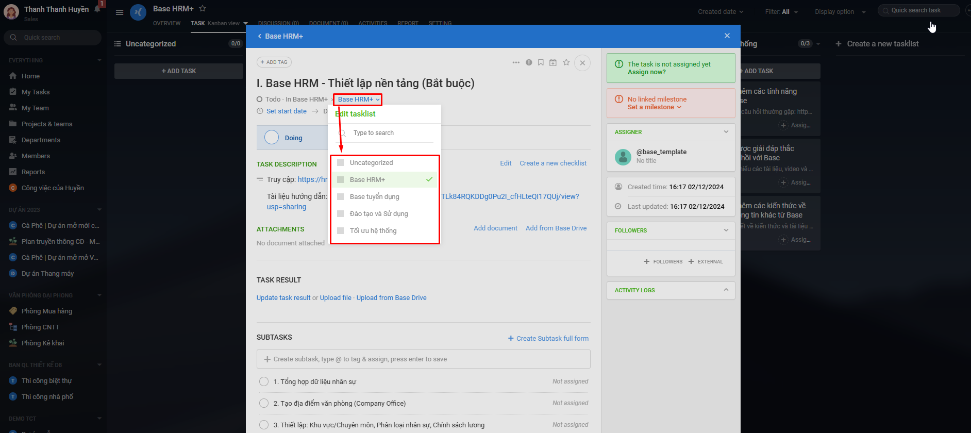Select Uncategorized tasklist checkbox
This screenshot has width=971, height=433.
340,162
